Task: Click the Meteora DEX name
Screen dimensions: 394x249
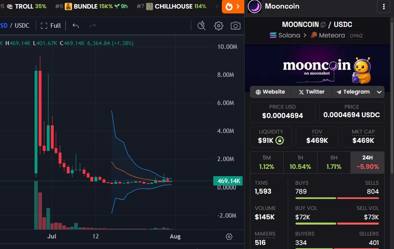Action: pos(332,35)
